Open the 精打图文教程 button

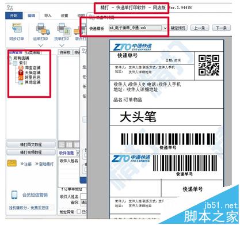31,144
